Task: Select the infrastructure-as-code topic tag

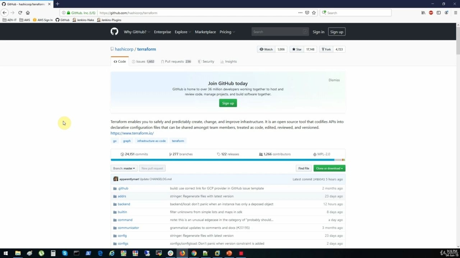Action: (x=151, y=141)
